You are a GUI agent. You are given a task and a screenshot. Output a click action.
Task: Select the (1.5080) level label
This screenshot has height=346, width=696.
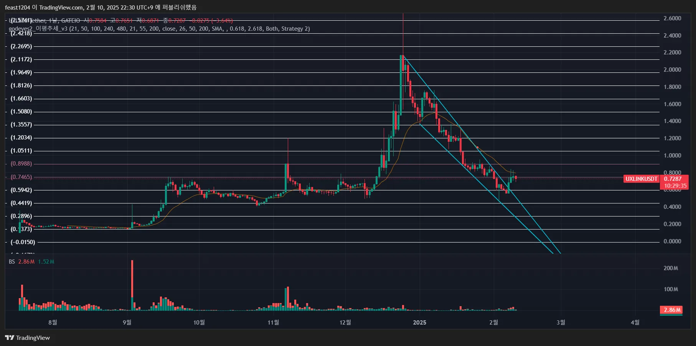point(21,112)
